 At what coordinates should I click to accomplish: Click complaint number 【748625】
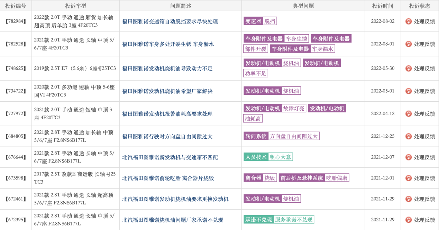click(x=16, y=68)
